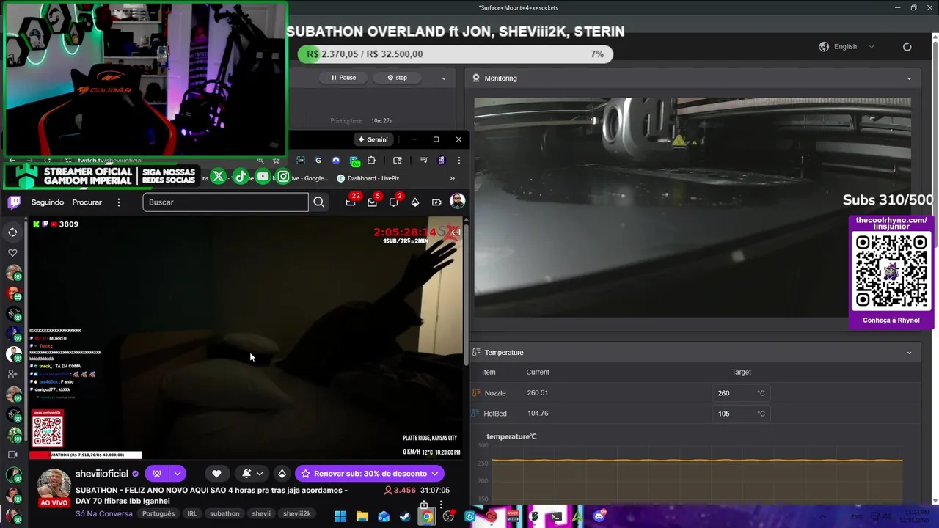This screenshot has width=939, height=528.
Task: Click the X social icon on overlay
Action: pos(218,177)
